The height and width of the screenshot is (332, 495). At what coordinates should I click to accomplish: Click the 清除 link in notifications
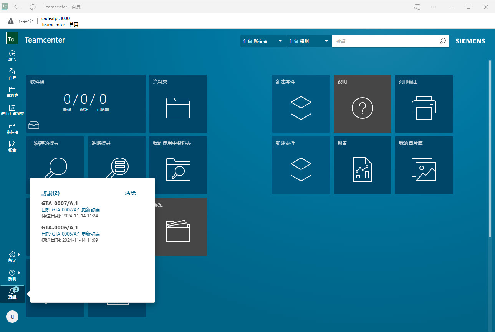[130, 193]
